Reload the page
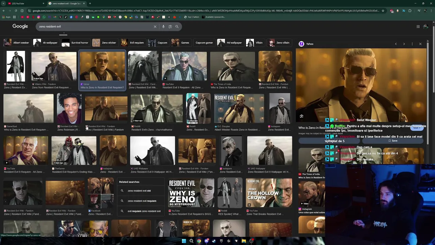Viewport: 435px width, 245px height. point(16,11)
